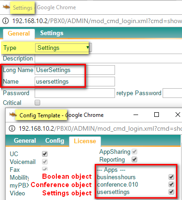Minimize the Config Template window

(136, 115)
